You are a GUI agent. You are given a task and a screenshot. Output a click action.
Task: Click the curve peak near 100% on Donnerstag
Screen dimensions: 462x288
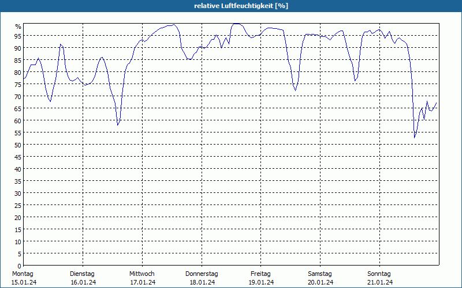(x=236, y=24)
